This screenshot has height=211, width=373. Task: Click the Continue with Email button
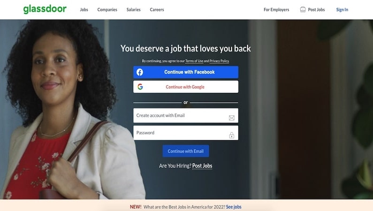[186, 151]
